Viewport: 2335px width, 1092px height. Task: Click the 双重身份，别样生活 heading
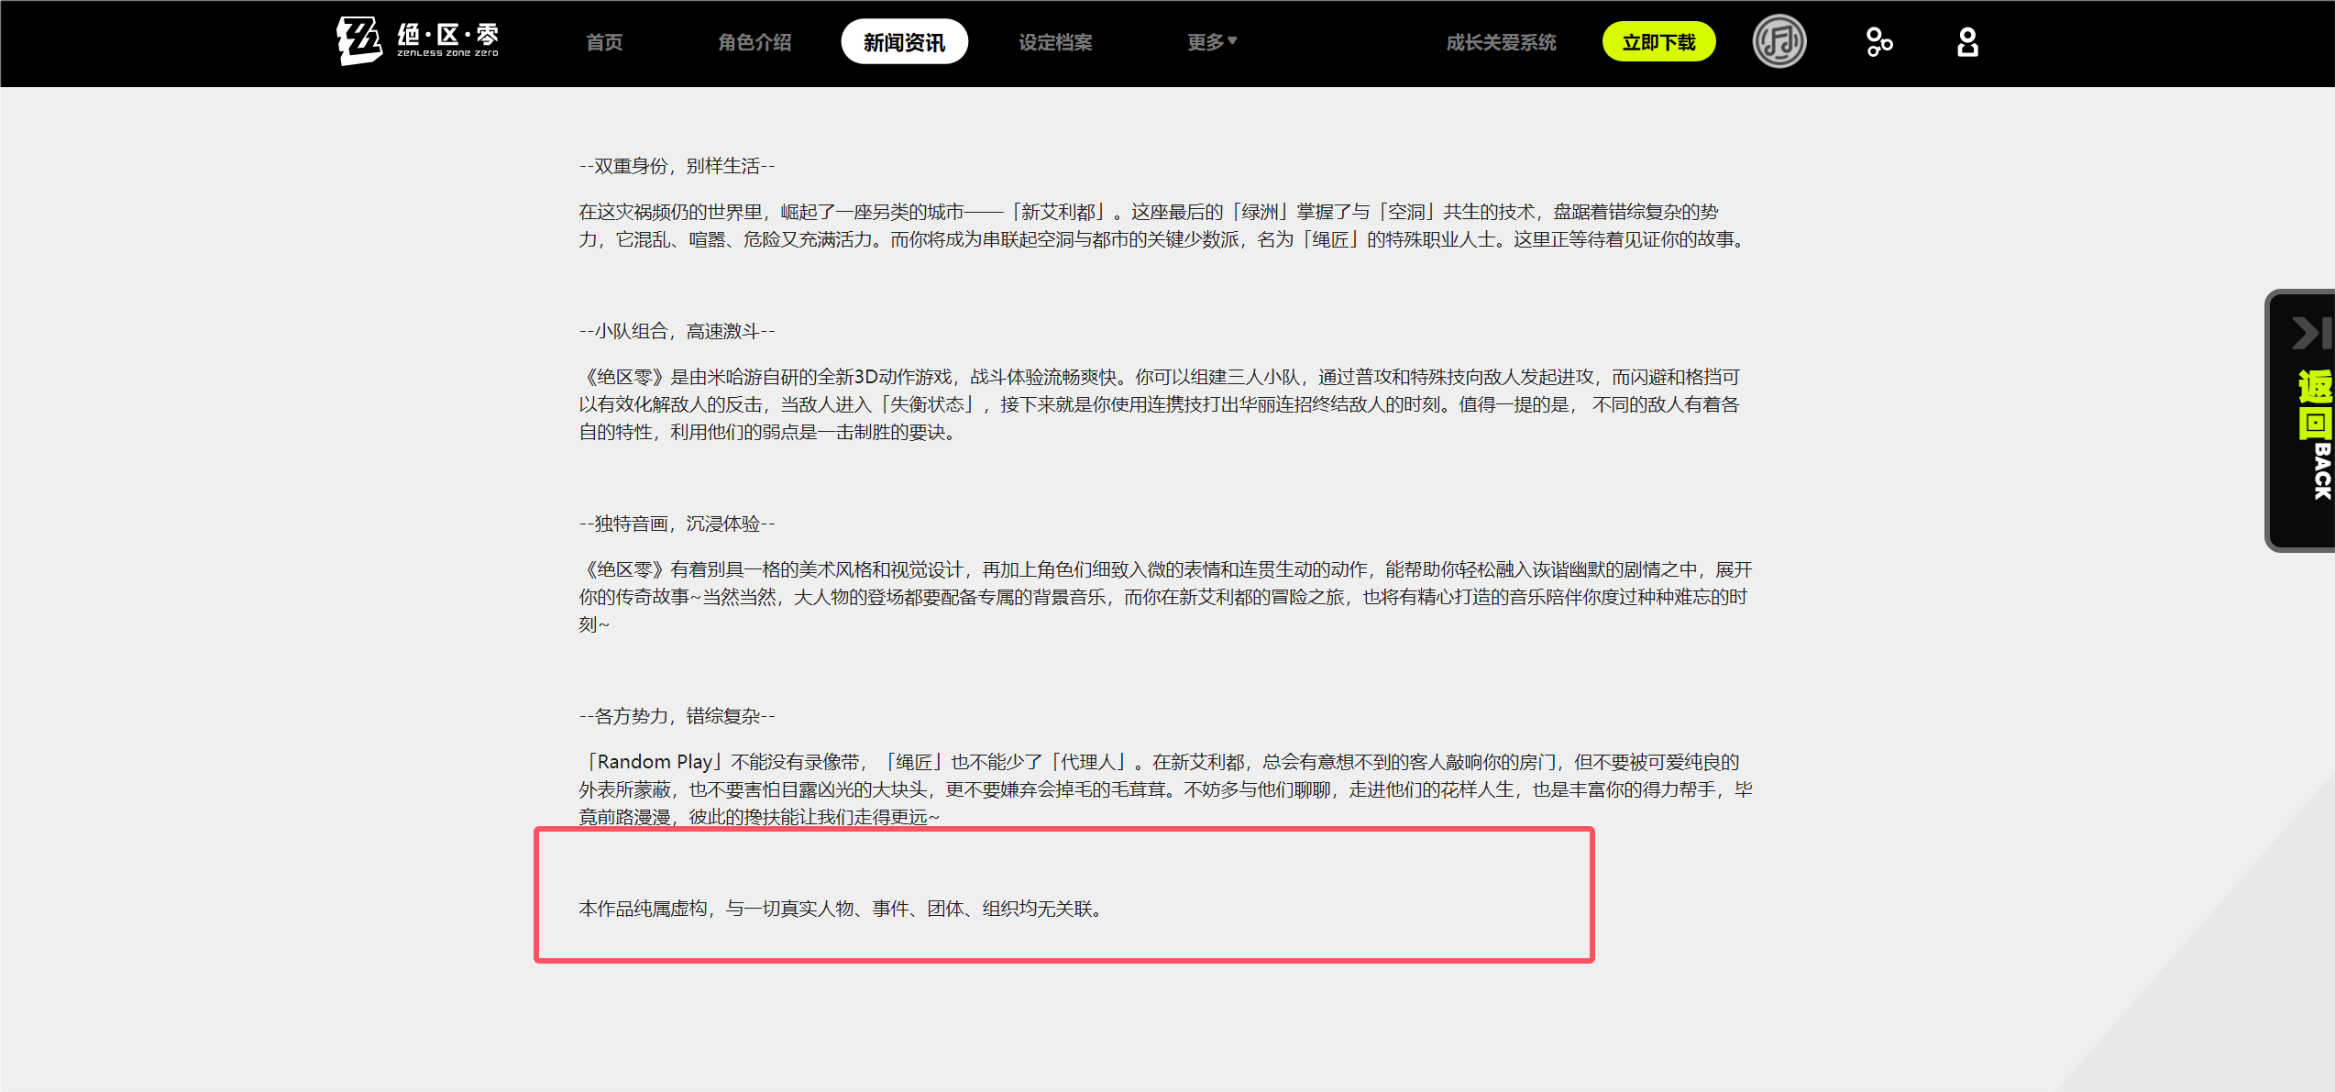[677, 166]
